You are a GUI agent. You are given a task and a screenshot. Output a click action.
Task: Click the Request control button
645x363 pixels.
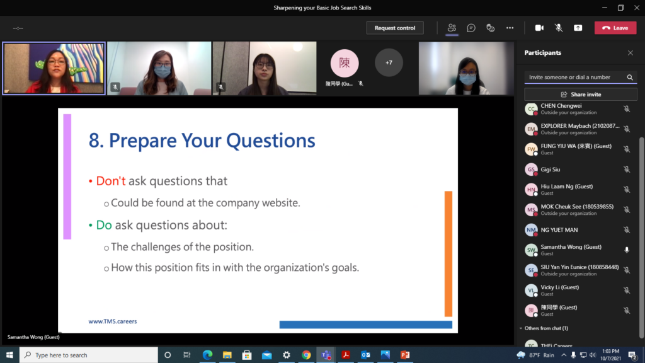pyautogui.click(x=395, y=28)
